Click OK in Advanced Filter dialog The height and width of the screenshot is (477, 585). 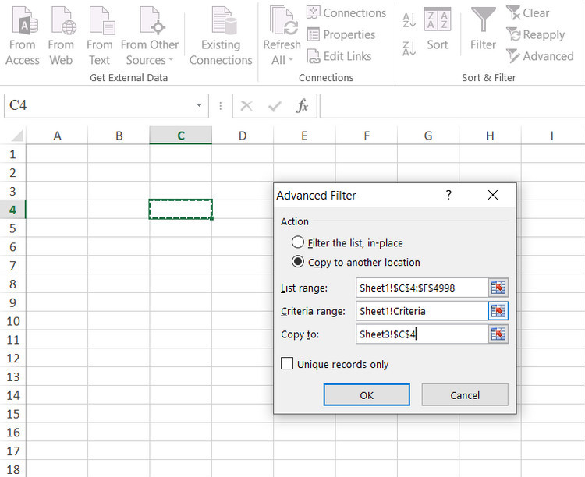[367, 395]
